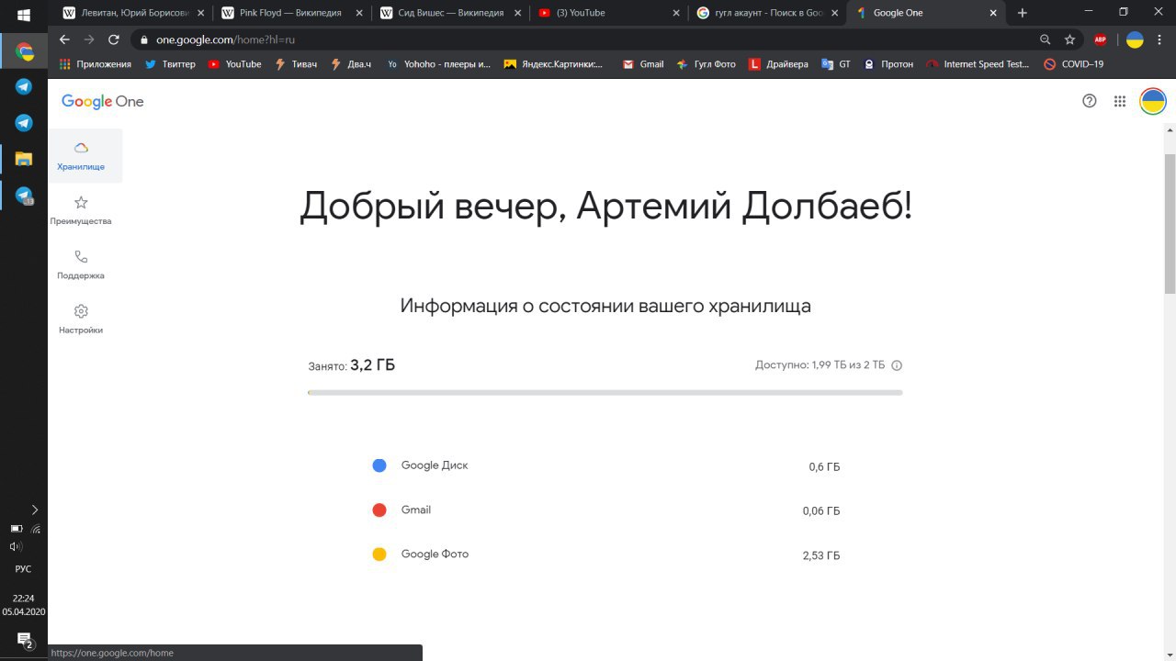1176x661 pixels.
Task: Click the РУС language indicator
Action: 24,569
